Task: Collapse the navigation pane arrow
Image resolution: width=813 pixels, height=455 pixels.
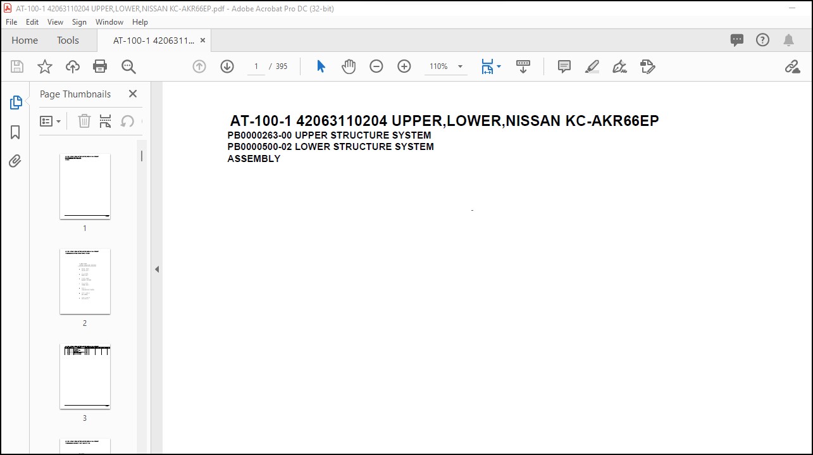Action: pos(156,270)
